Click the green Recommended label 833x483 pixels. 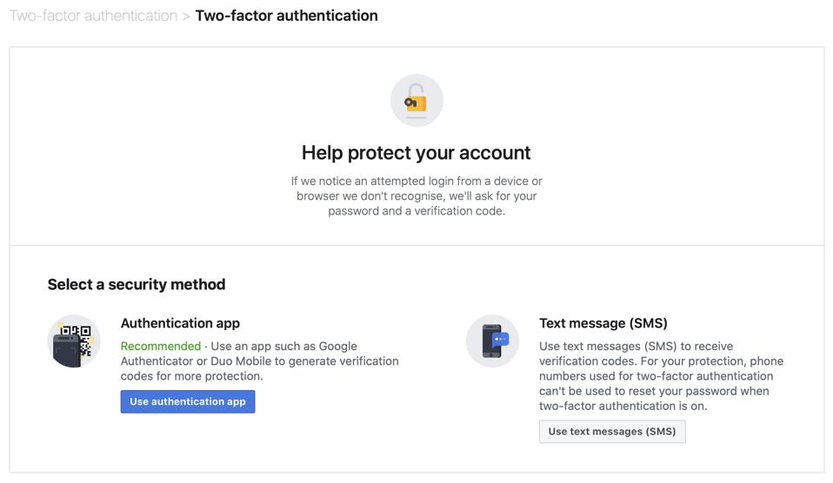pos(161,347)
